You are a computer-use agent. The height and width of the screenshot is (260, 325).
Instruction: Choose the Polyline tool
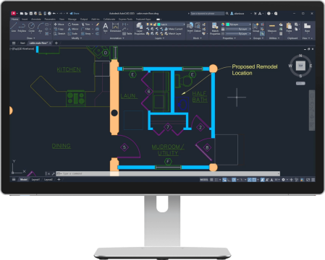click(x=22, y=27)
